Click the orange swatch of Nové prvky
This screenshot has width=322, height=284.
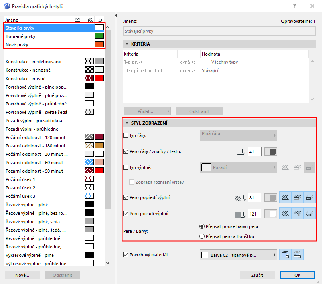pos(99,44)
